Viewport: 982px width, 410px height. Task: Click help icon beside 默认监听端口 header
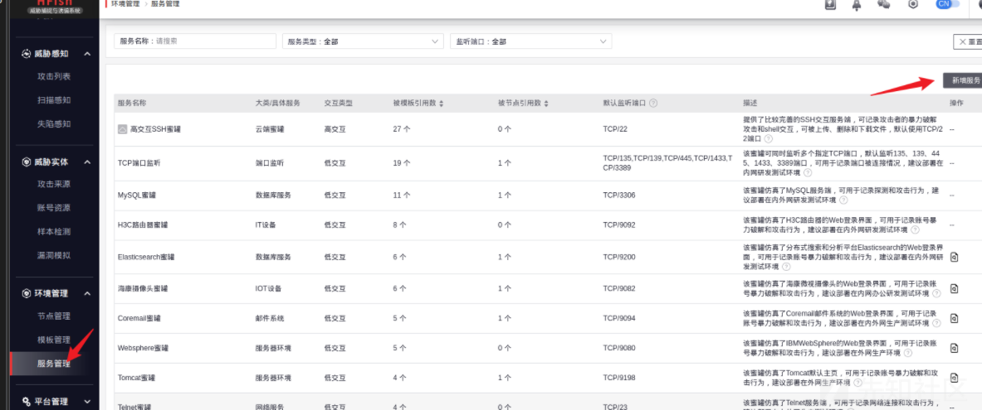point(653,104)
